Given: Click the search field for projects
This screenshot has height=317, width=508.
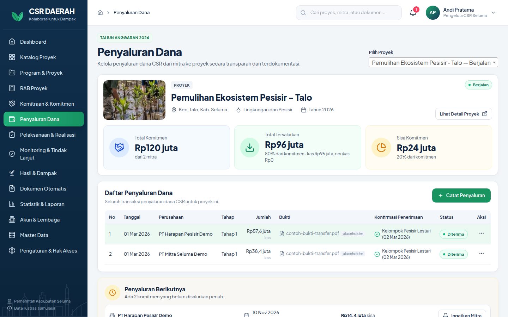Looking at the screenshot, I should coord(349,13).
